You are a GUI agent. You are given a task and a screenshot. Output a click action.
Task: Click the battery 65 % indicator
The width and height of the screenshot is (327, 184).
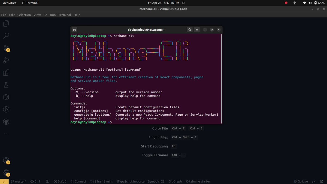(319, 3)
